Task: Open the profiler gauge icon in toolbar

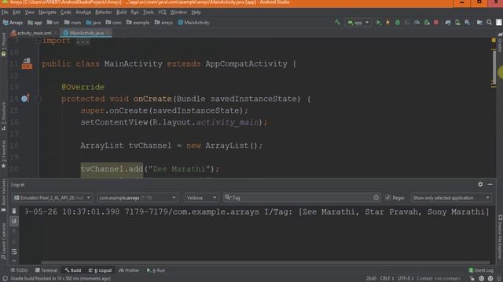Action: 417,23
